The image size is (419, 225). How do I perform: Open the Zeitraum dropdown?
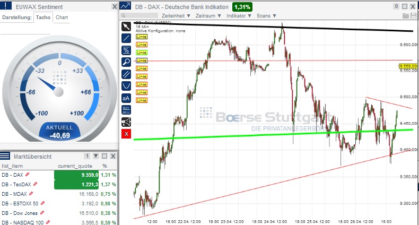[208, 16]
